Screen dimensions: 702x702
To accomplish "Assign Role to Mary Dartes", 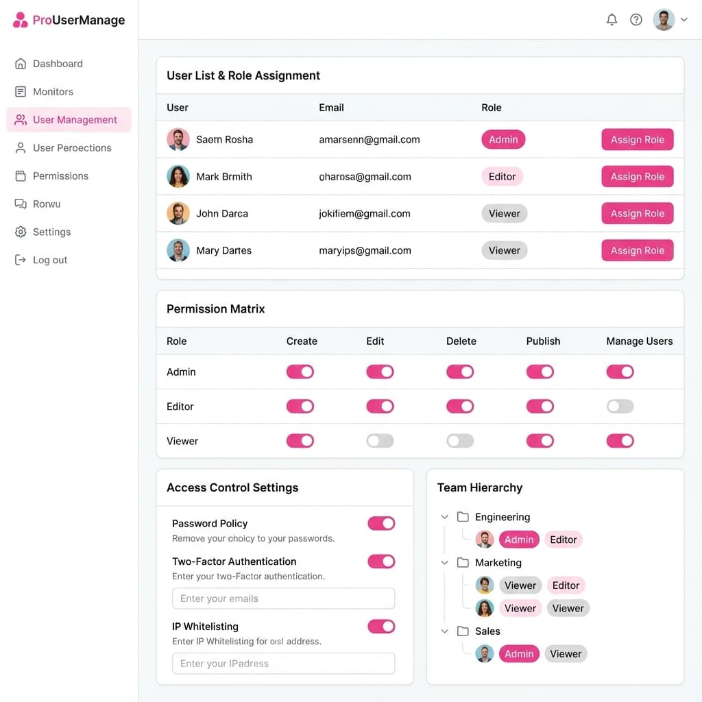I will [x=637, y=250].
